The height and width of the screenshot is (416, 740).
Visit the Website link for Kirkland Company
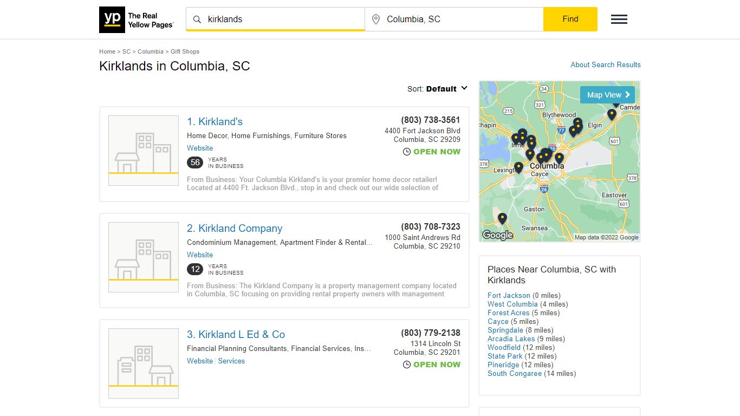pyautogui.click(x=200, y=255)
